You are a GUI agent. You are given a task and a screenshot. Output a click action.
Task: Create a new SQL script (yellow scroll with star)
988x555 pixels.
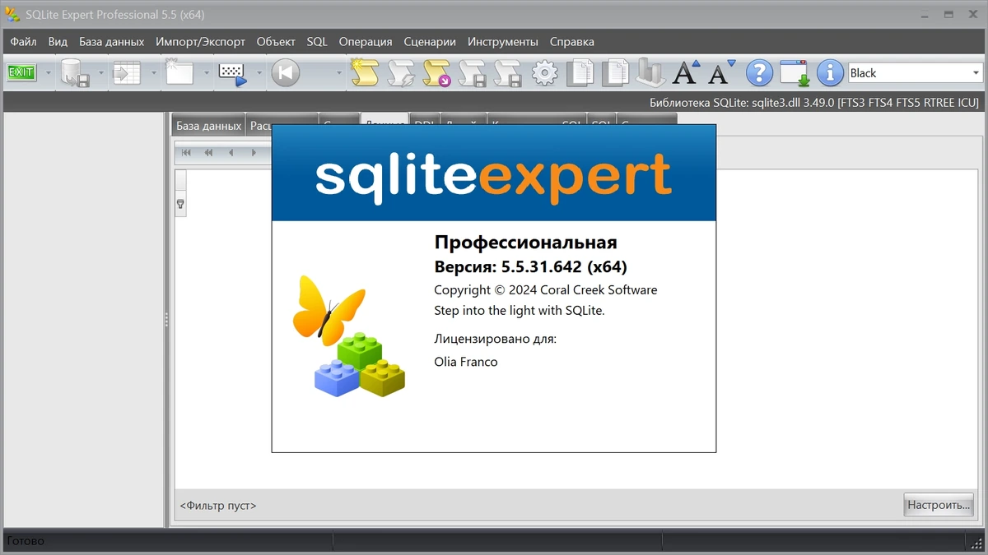364,72
